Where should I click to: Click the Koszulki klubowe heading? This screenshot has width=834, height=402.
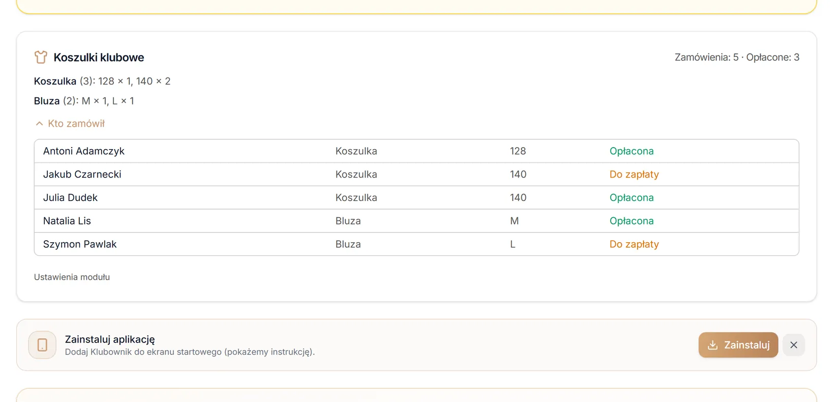coord(99,58)
